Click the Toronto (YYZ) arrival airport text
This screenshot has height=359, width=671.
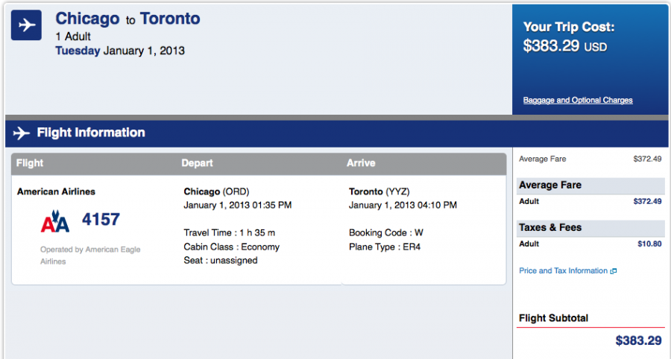coord(379,191)
